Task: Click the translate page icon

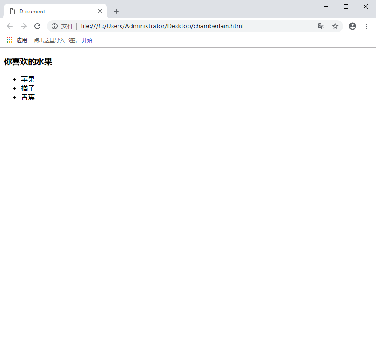Action: point(321,26)
